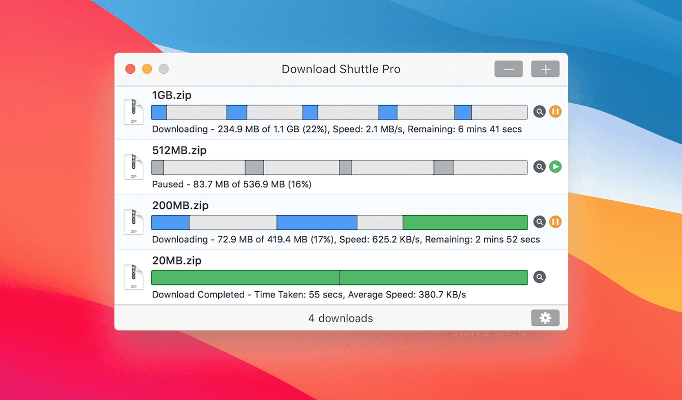The height and width of the screenshot is (400, 682).
Task: Click the 20MB.zip file icon
Action: 133,277
